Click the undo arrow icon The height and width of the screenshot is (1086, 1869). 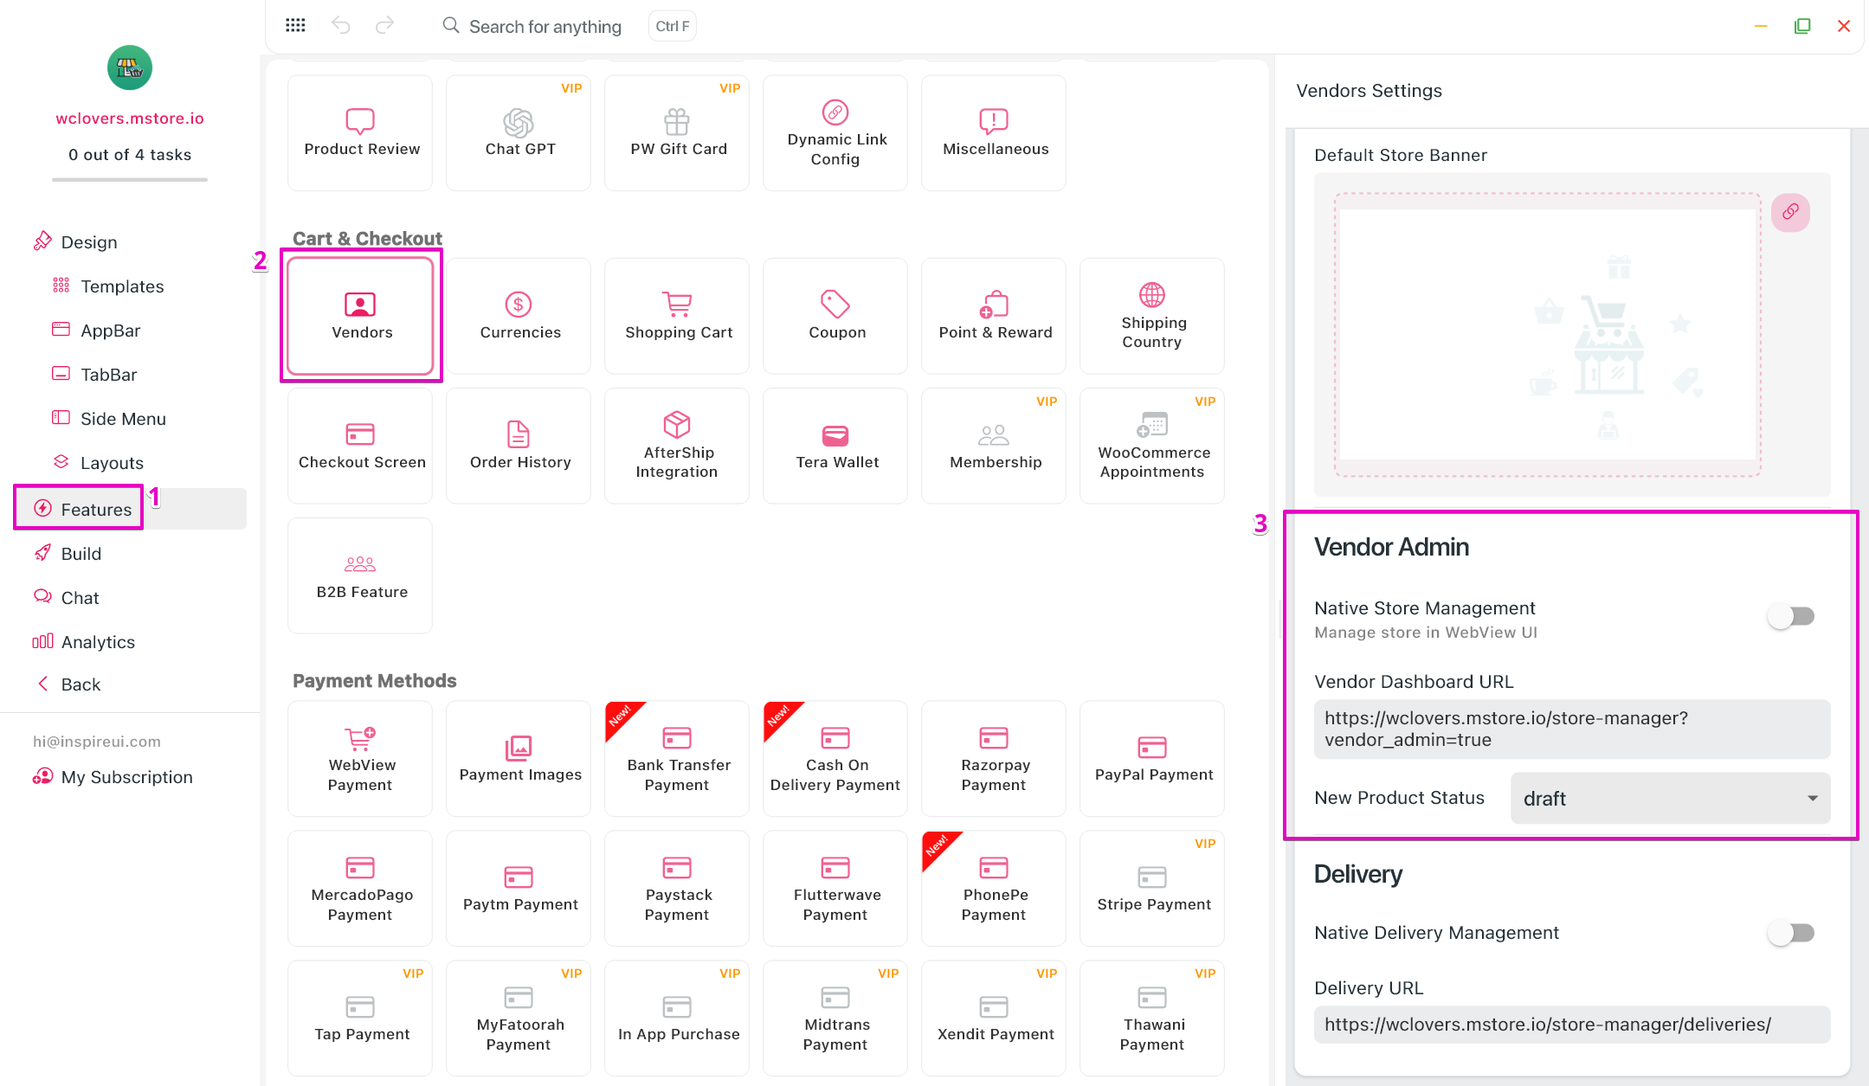(341, 26)
